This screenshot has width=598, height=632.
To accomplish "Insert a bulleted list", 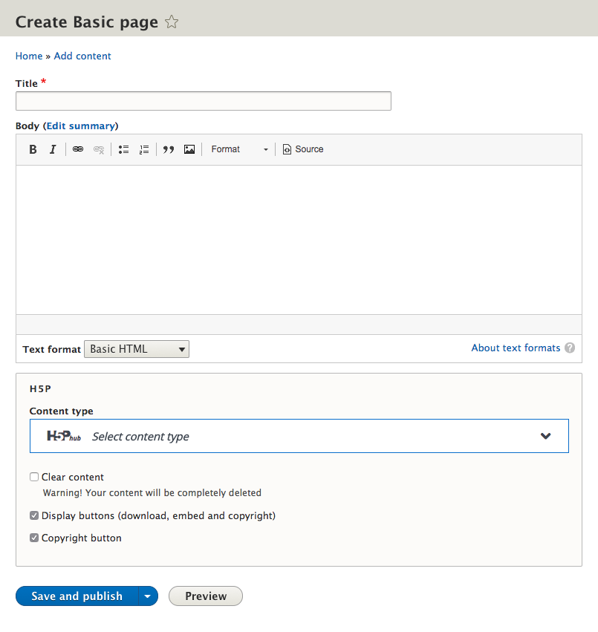I will pyautogui.click(x=123, y=149).
